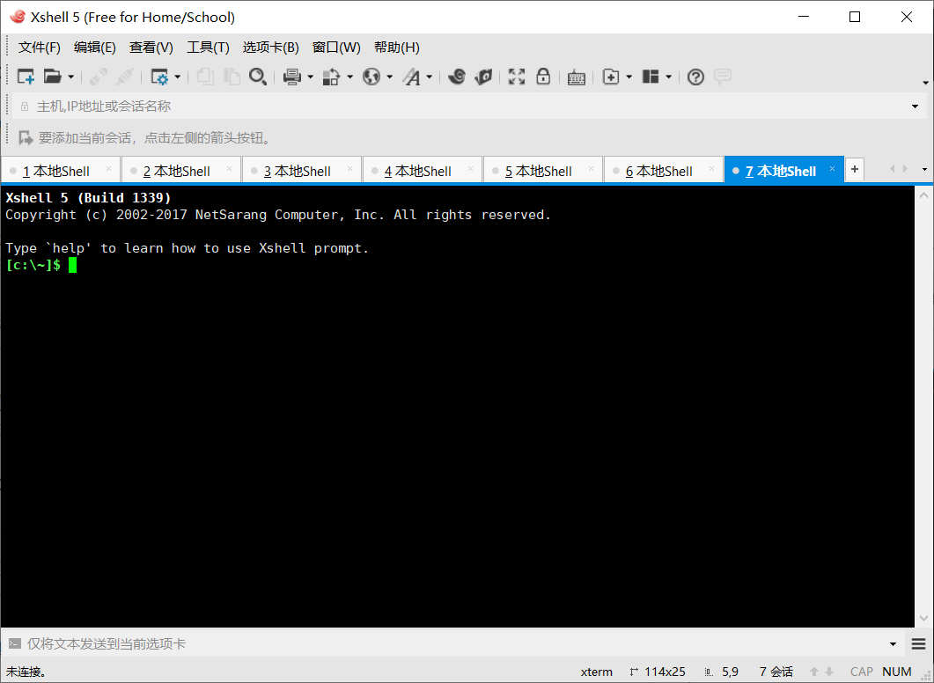Open the 窗口(W) menu
The image size is (934, 683).
point(336,48)
